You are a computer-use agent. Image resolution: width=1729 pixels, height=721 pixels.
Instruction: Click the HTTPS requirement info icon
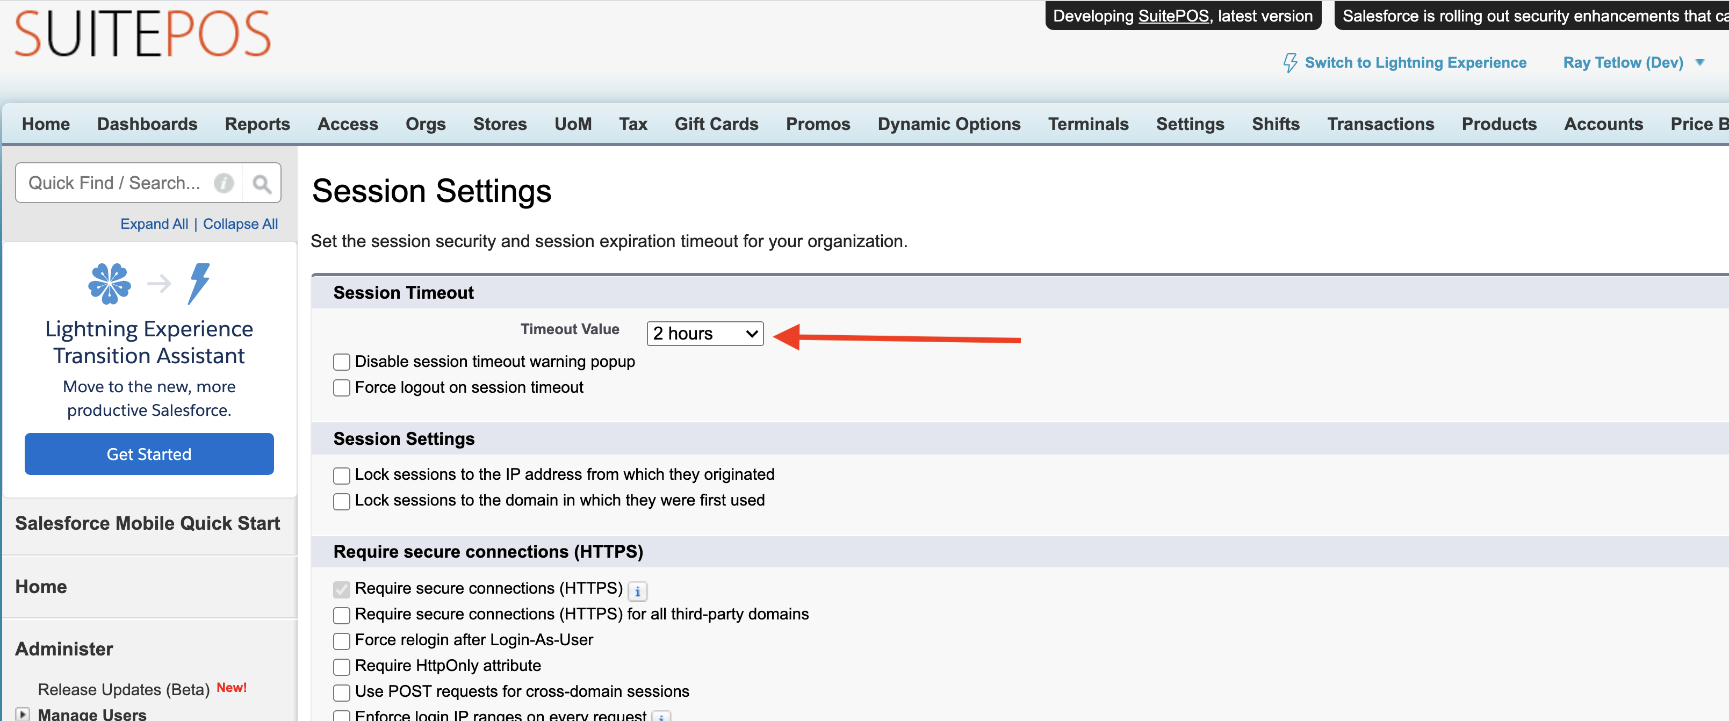point(637,592)
